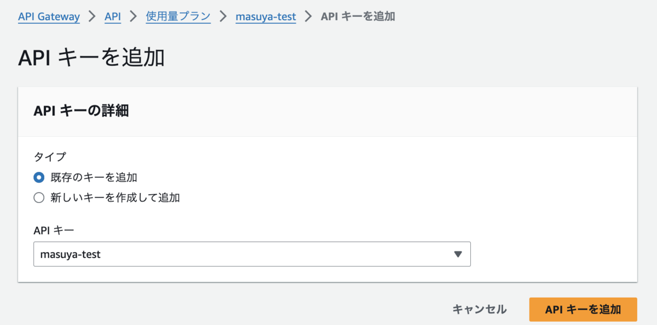657x325 pixels.
Task: Click the page heading API キーを追加
Action: 91,58
